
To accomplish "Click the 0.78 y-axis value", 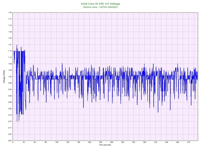I will (10, 115).
